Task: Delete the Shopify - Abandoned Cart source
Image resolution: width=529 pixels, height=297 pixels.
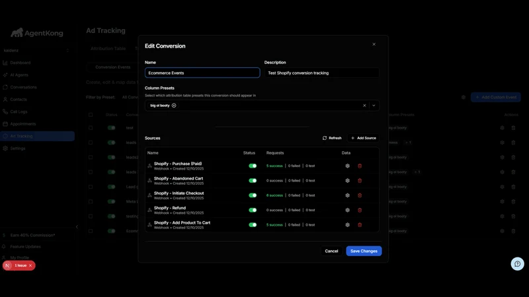Action: [x=360, y=180]
